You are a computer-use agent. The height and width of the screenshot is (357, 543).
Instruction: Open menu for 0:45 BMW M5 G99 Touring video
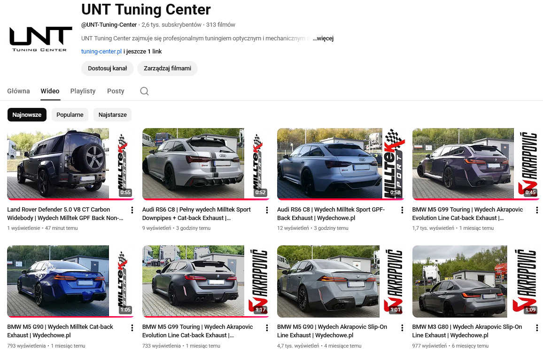537,210
